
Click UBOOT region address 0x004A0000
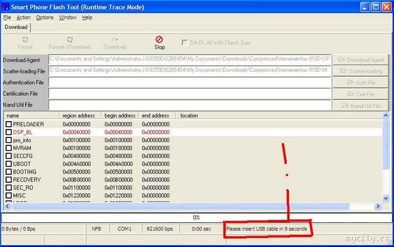(x=76, y=163)
